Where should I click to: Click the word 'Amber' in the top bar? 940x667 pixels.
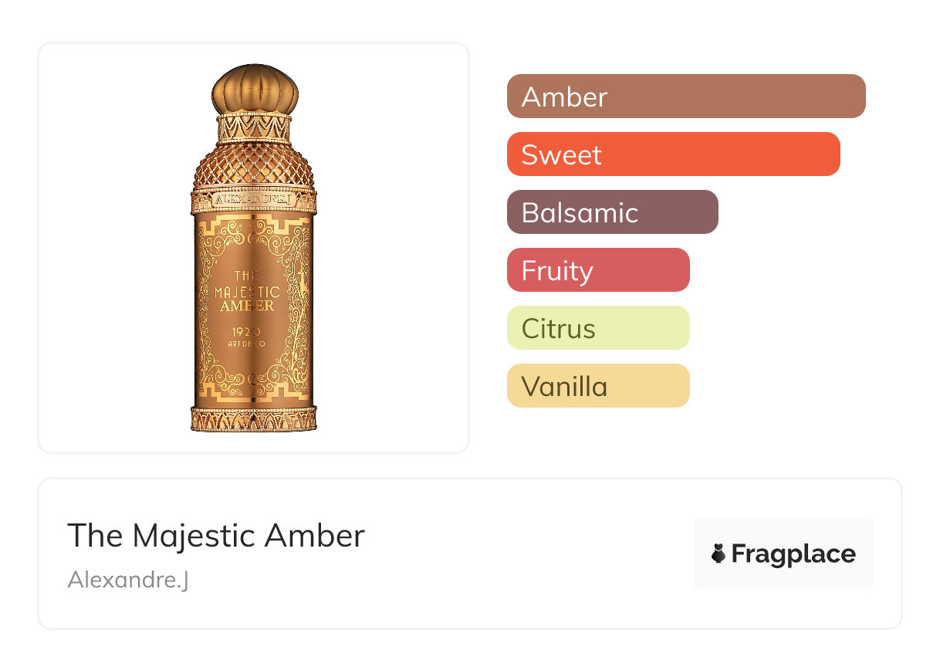coord(564,96)
